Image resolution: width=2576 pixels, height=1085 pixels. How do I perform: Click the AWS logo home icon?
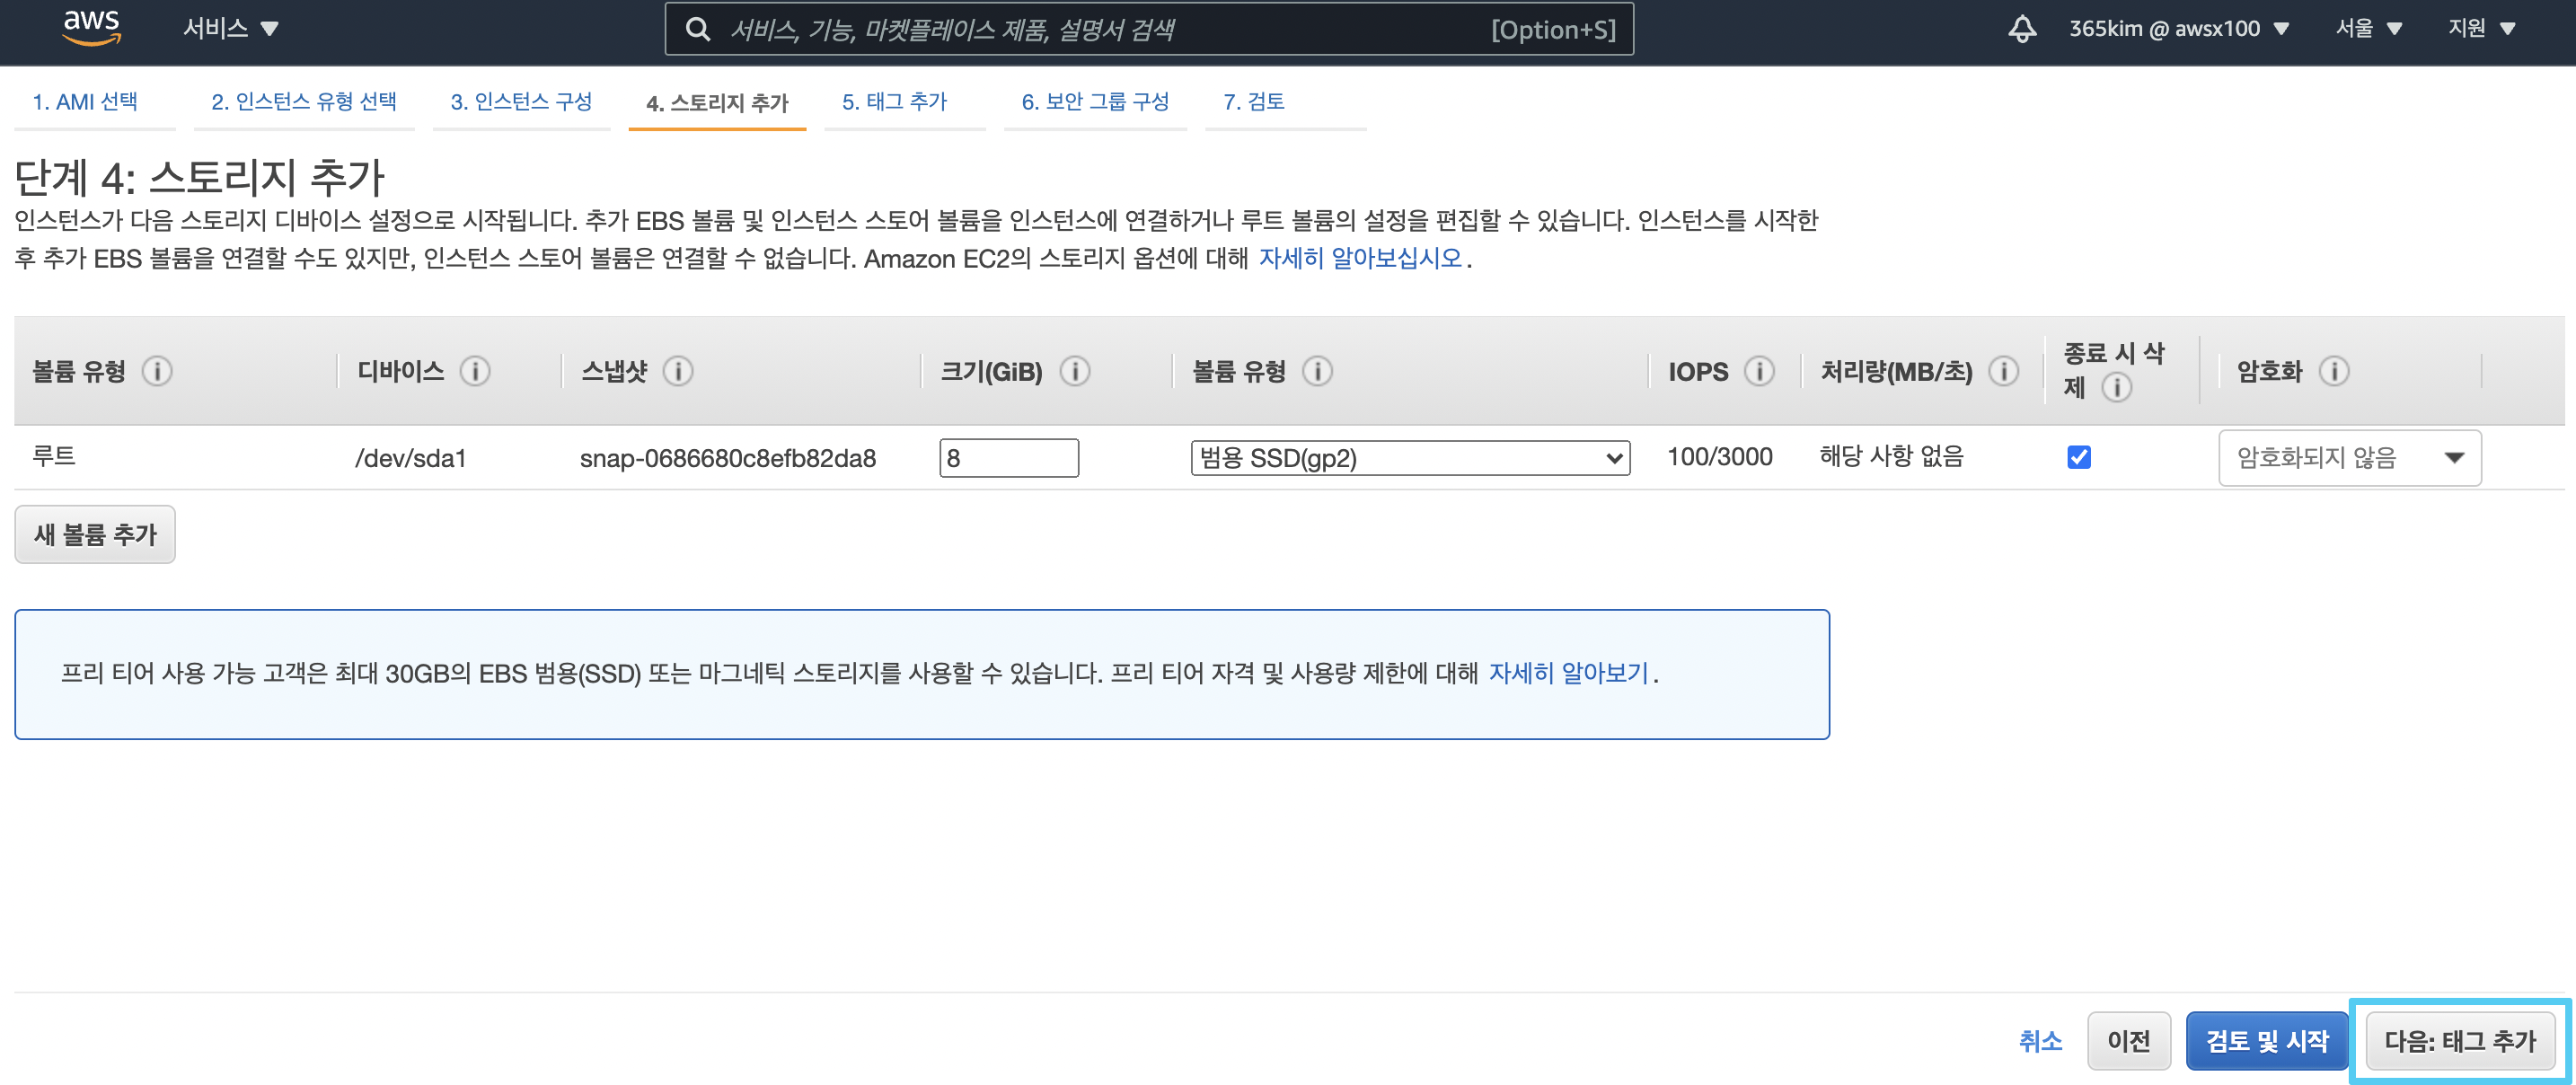tap(91, 27)
